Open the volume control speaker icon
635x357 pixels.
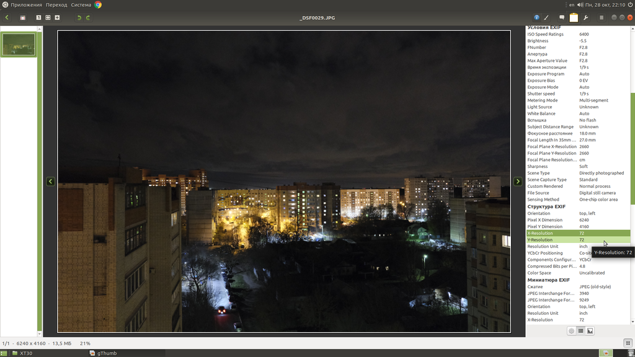580,5
